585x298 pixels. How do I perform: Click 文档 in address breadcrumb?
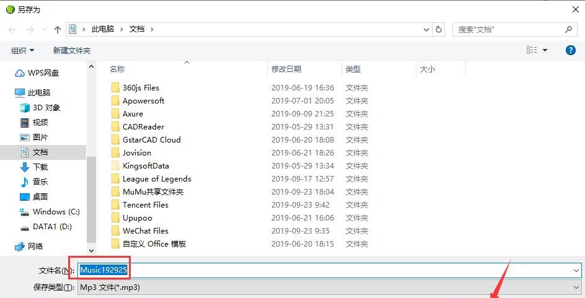coord(137,29)
